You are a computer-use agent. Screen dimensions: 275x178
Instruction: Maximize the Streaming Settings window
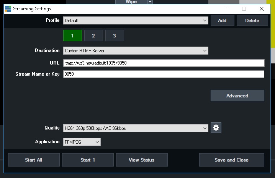(244, 8)
